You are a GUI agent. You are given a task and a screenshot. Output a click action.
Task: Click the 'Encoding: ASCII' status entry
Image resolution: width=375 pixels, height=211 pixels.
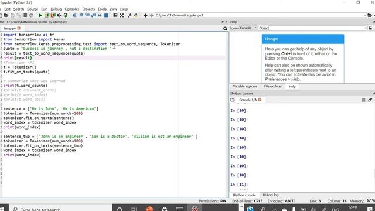click(x=281, y=201)
